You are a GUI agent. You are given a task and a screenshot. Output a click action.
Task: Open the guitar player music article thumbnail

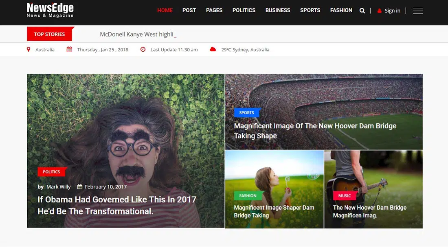373,175
